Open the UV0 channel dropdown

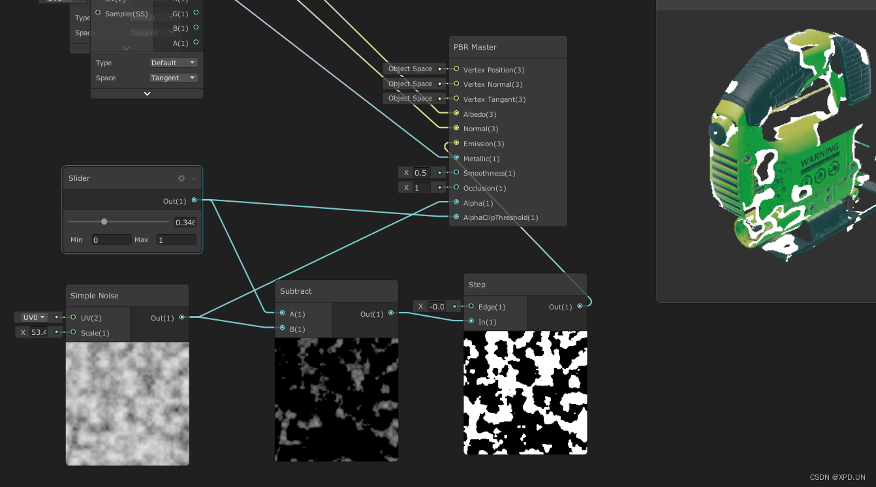pyautogui.click(x=35, y=317)
